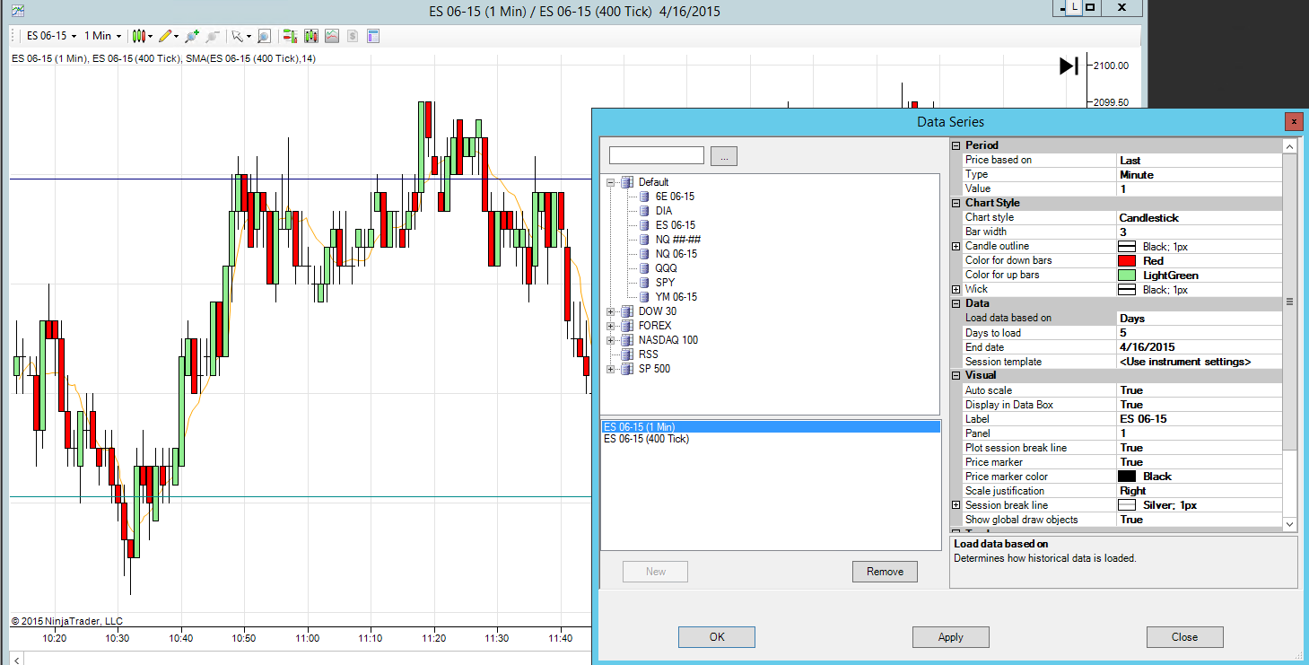Select the cursor pointer tool icon

[x=237, y=36]
